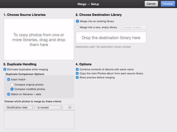177x132 pixels.
Task: Click the Preview button
Action: (168, 4)
